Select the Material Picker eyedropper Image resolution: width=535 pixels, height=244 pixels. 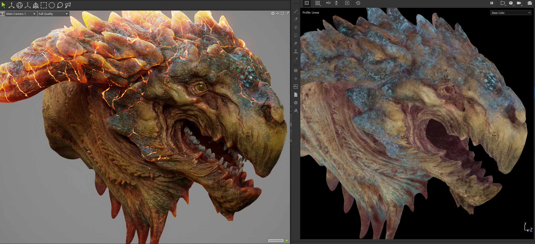point(296,59)
